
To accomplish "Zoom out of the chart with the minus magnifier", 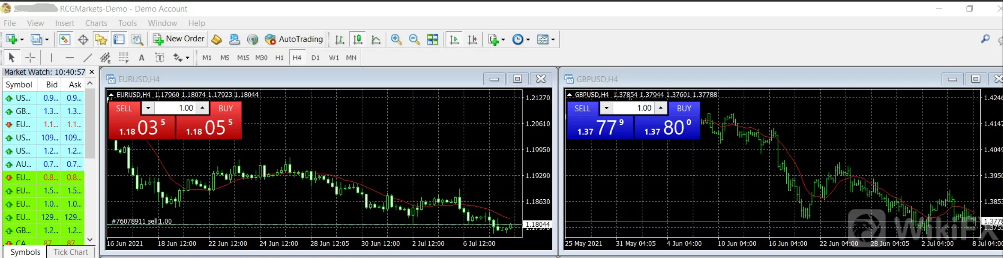I will (414, 39).
